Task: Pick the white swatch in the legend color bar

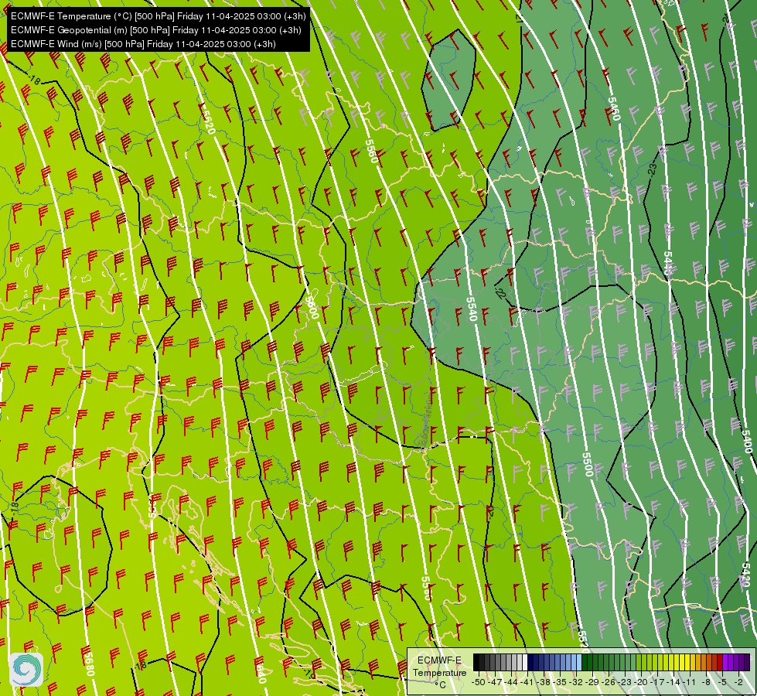Action: click(x=525, y=662)
